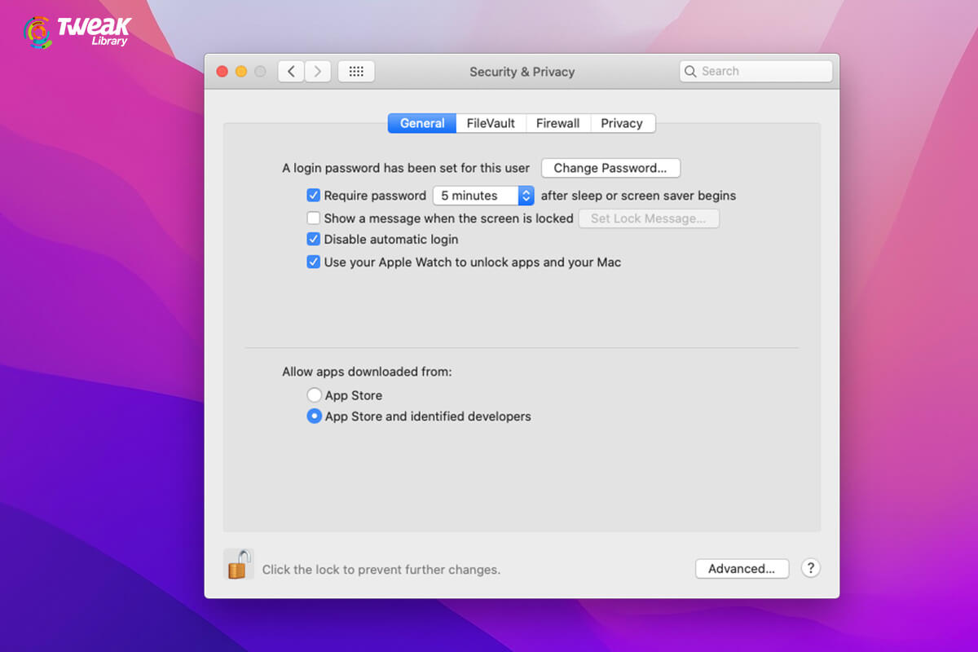Image resolution: width=978 pixels, height=652 pixels.
Task: Open the Privacy tab
Action: (623, 123)
